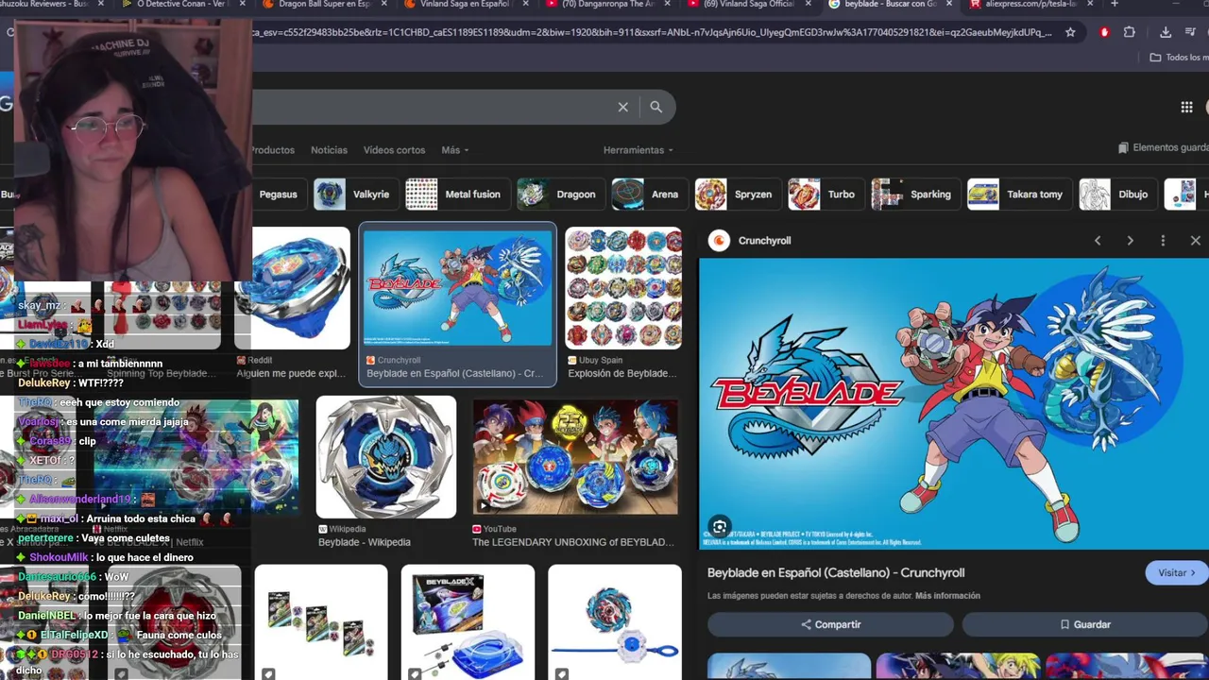Click the large Beyblade preview image
The width and height of the screenshot is (1209, 680).
click(x=954, y=403)
